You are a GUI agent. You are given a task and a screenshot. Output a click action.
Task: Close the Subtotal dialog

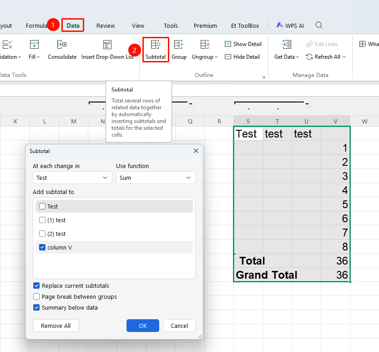pyautogui.click(x=196, y=151)
